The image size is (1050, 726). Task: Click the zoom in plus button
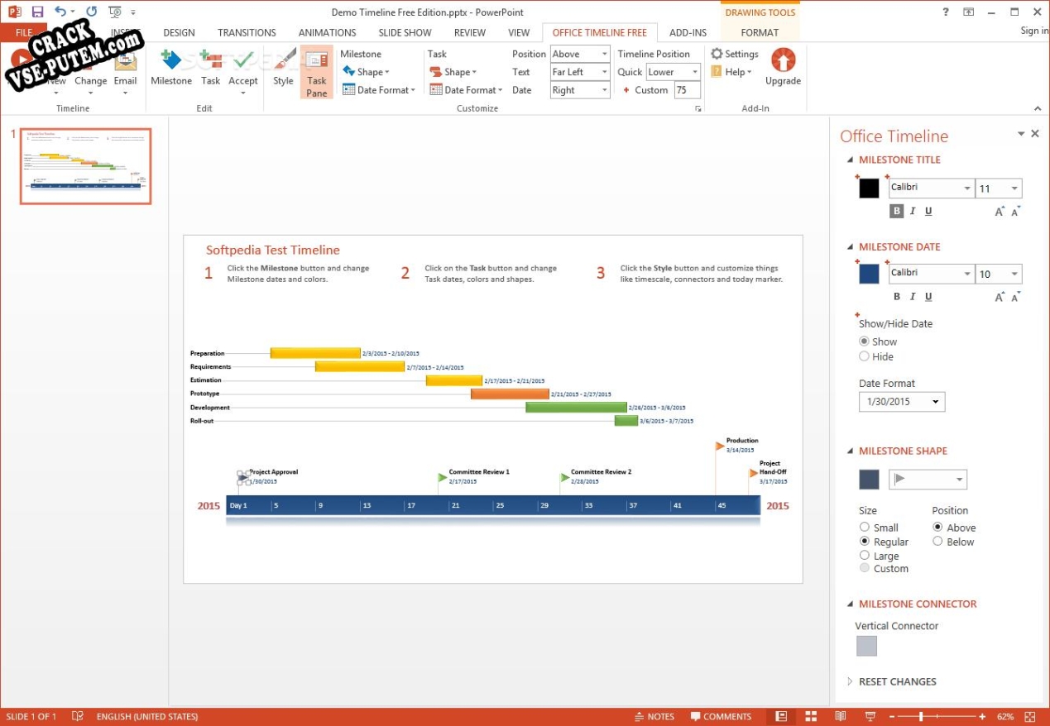click(x=982, y=716)
